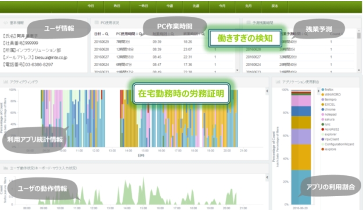Click the 戻る button in navigation bar
363x210 pixels.
tap(275, 6)
